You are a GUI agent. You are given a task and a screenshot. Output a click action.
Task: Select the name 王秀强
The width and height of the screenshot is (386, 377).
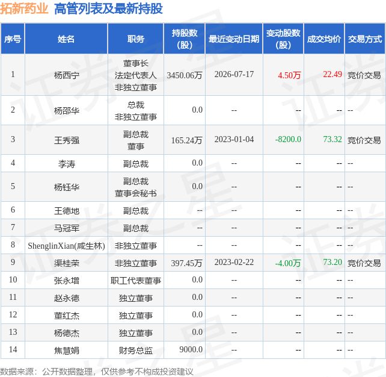pyautogui.click(x=67, y=140)
